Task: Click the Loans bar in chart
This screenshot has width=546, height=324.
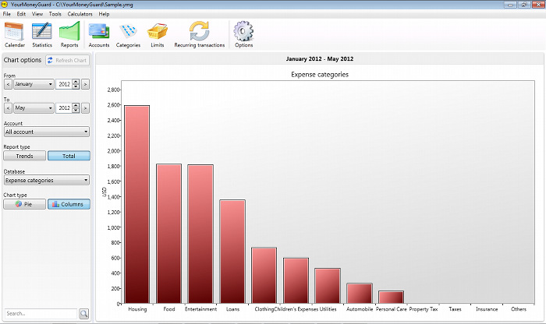Action: click(232, 252)
